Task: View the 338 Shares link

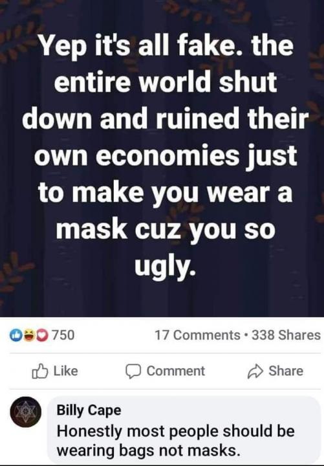Action: point(286,335)
